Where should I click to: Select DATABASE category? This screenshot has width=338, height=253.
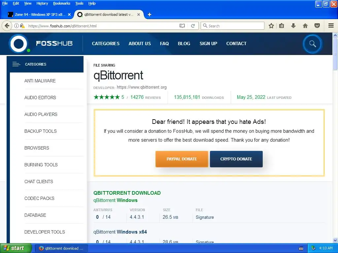35,215
